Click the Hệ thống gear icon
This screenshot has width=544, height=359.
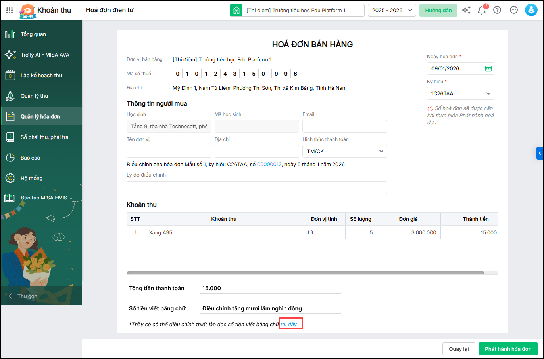pos(10,179)
